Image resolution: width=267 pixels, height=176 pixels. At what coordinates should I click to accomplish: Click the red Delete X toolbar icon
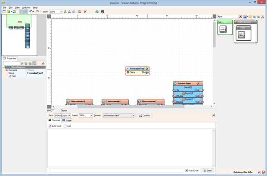pyautogui.click(x=85, y=12)
